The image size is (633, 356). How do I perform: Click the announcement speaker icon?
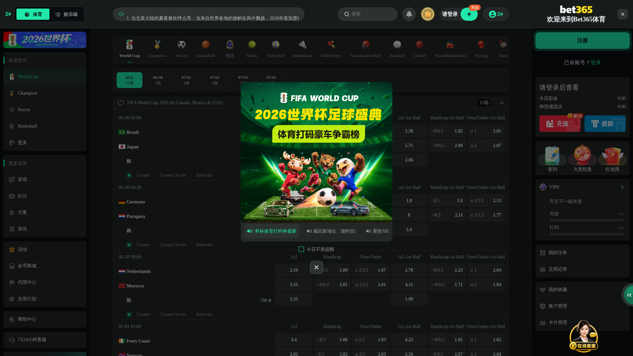pyautogui.click(x=121, y=14)
